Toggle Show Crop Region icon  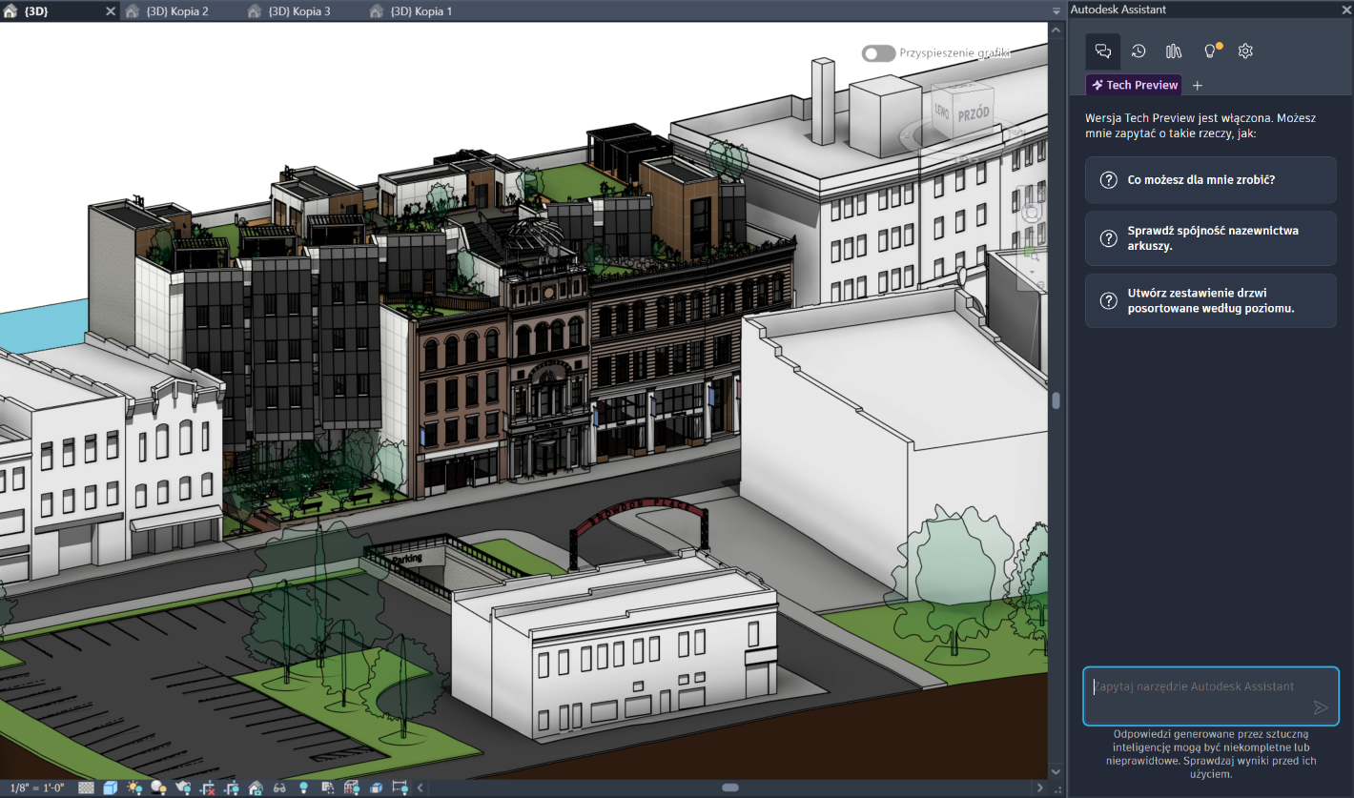click(x=231, y=788)
